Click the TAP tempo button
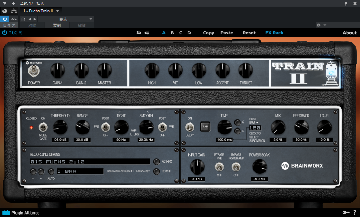The height and width of the screenshot is (217, 360). pos(205,127)
